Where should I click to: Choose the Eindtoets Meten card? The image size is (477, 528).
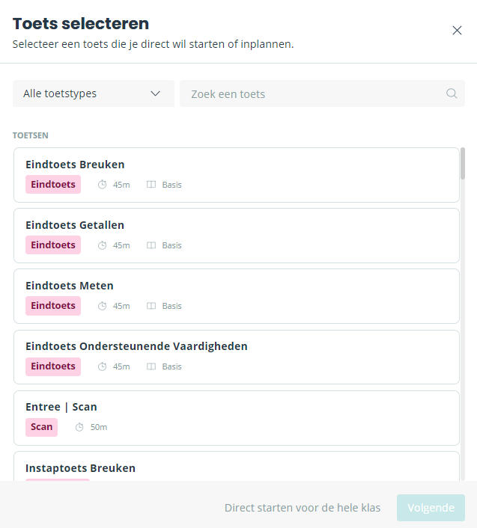237,296
